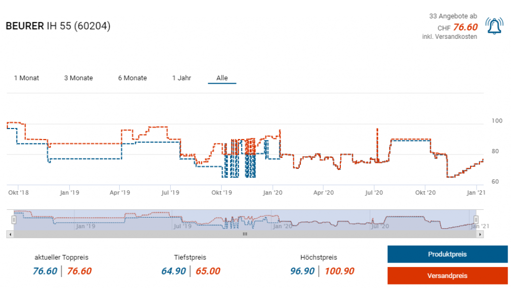This screenshot has width=511, height=288.
Task: Click the navigator scrollbar grip
Action: click(x=245, y=234)
